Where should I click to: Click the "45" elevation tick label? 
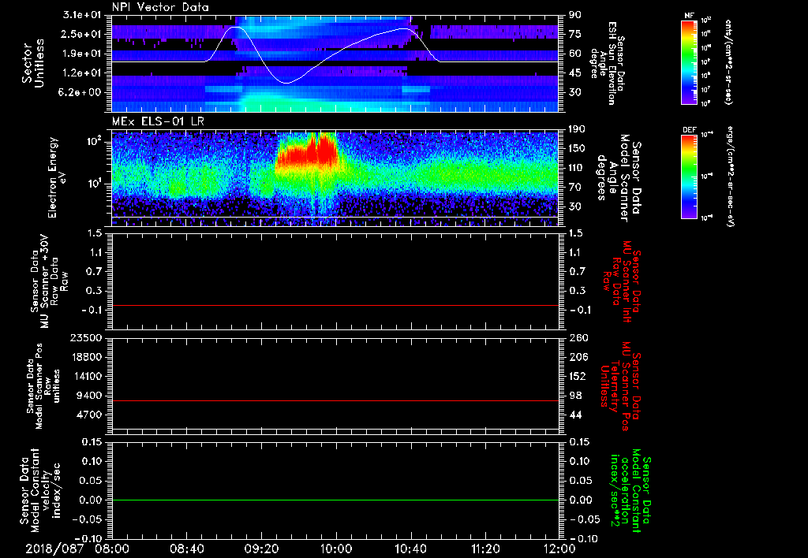click(575, 73)
